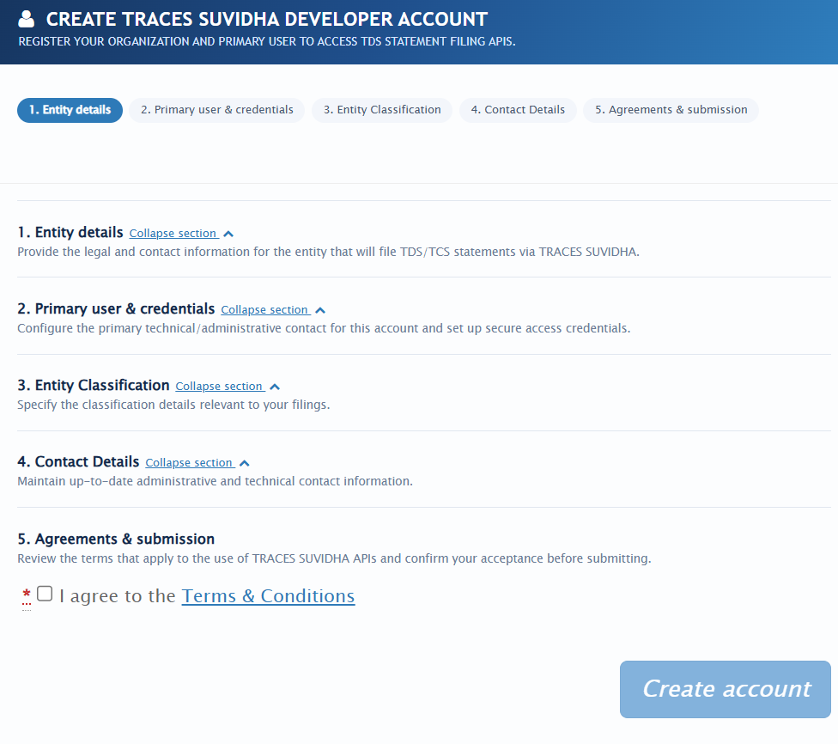
Task: Select the '5. Agreements & submission' step
Action: click(671, 110)
